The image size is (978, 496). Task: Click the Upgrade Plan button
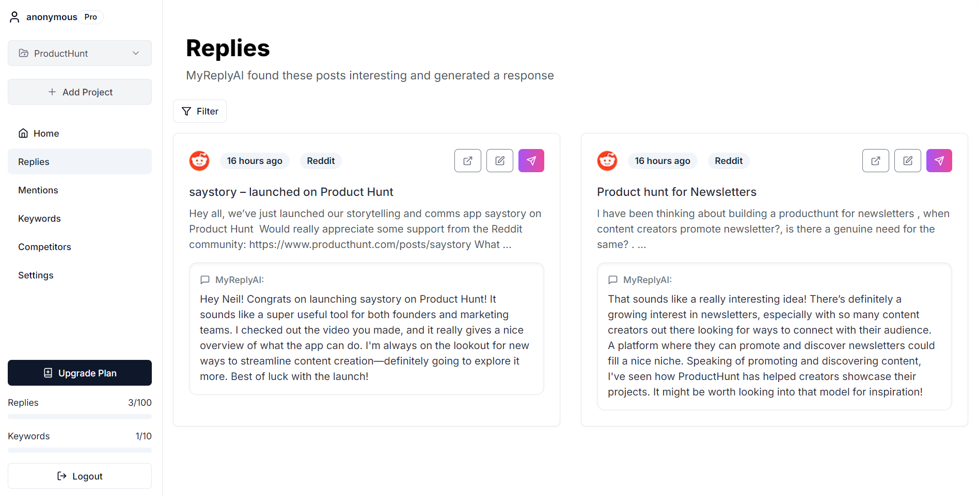pyautogui.click(x=80, y=373)
